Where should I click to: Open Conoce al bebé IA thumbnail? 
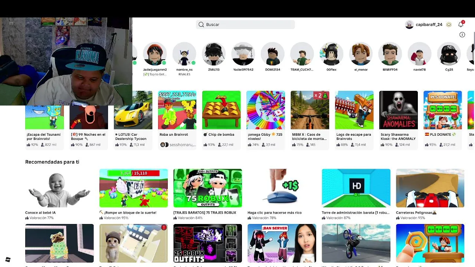59,188
